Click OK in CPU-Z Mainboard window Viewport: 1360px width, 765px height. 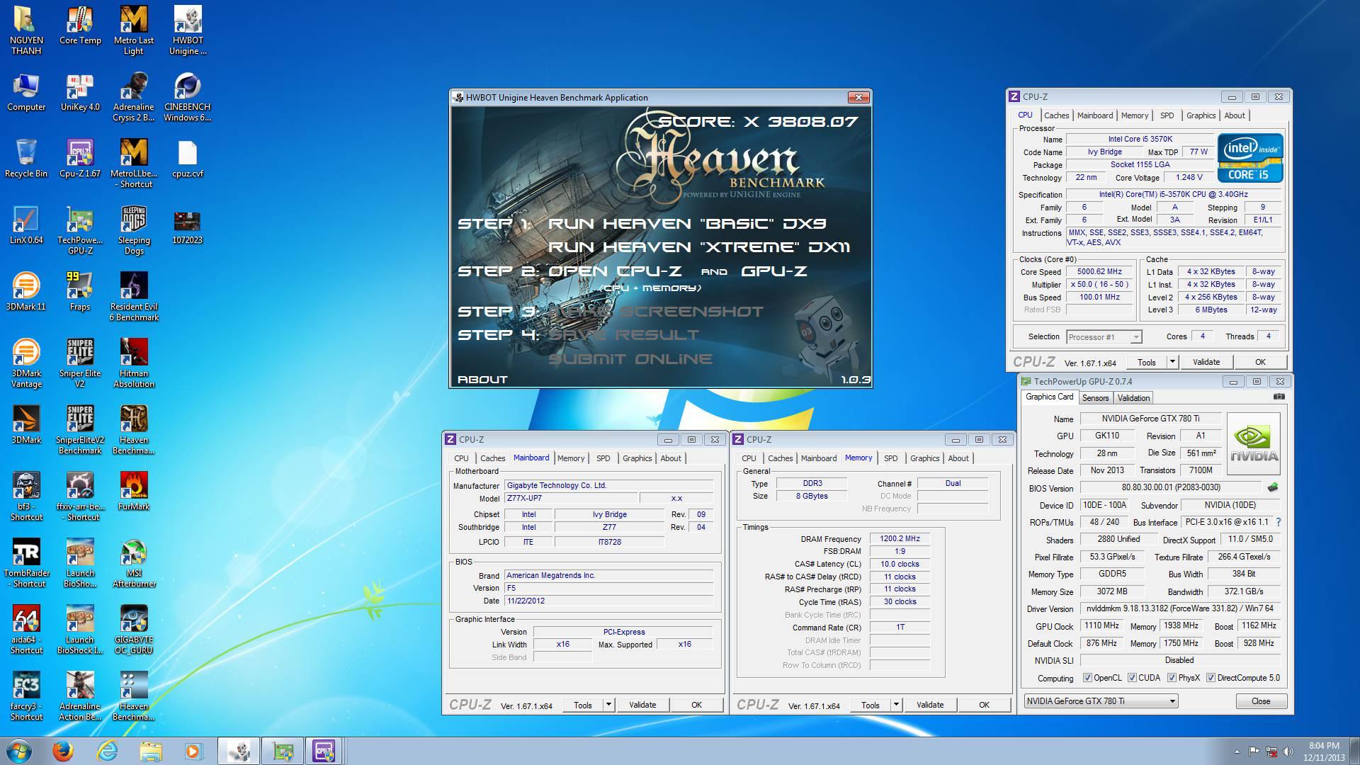coord(696,704)
